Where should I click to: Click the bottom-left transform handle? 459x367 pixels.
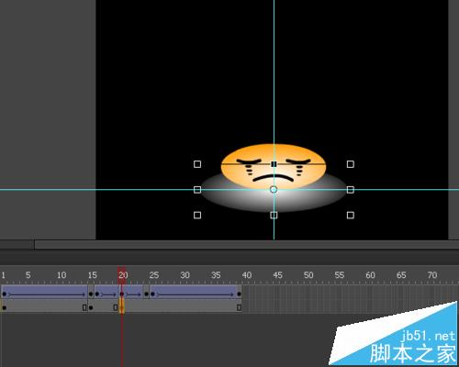[x=197, y=216]
